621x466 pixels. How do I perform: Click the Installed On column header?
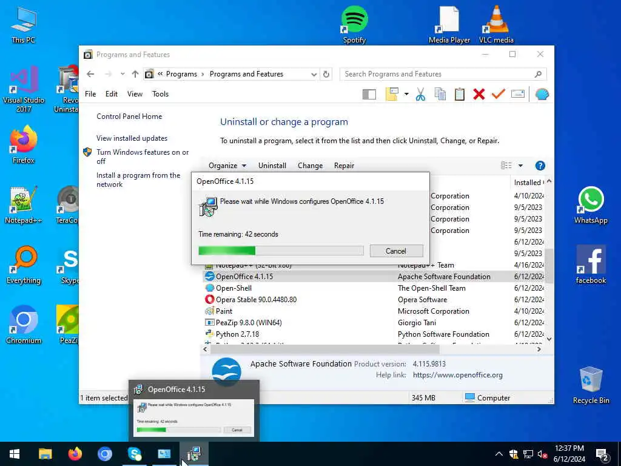(528, 182)
